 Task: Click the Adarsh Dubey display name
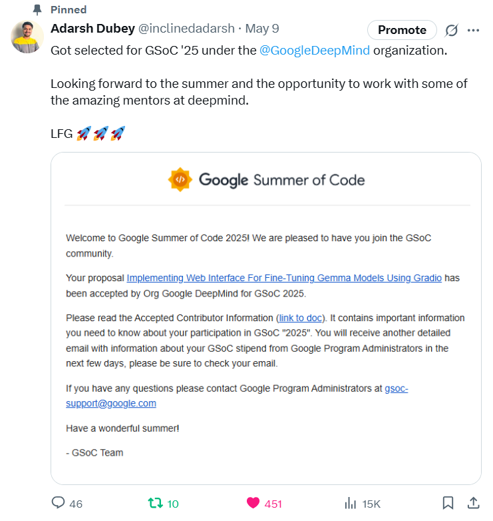click(x=92, y=29)
